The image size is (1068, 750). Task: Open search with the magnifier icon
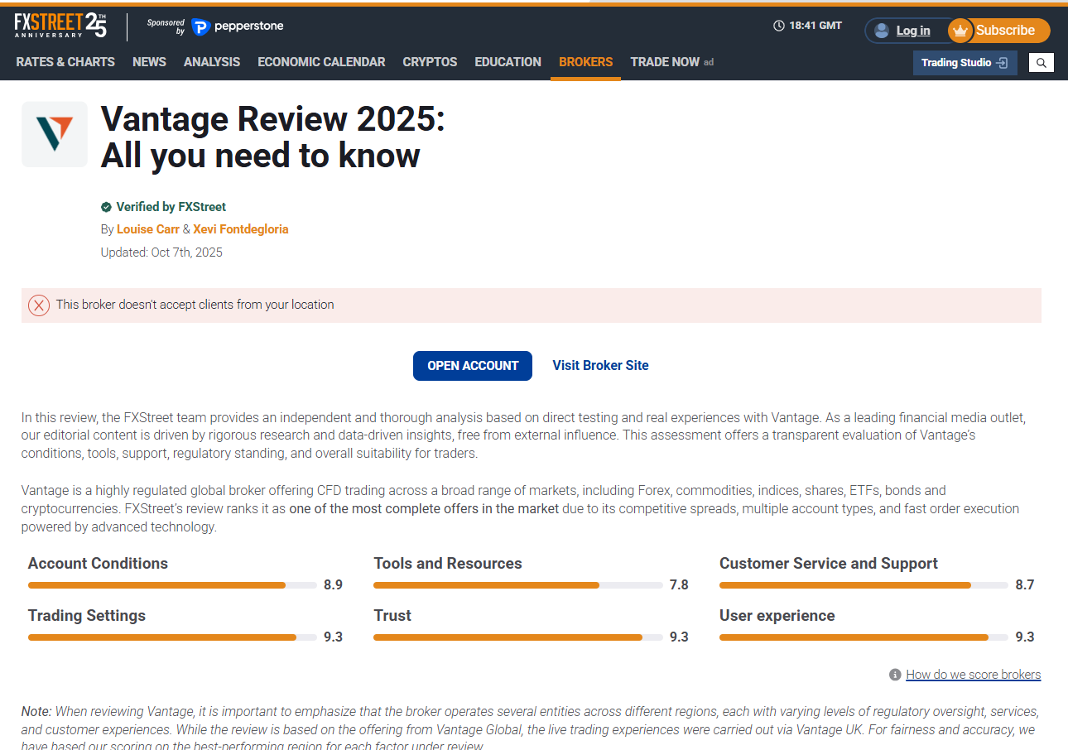(x=1041, y=63)
